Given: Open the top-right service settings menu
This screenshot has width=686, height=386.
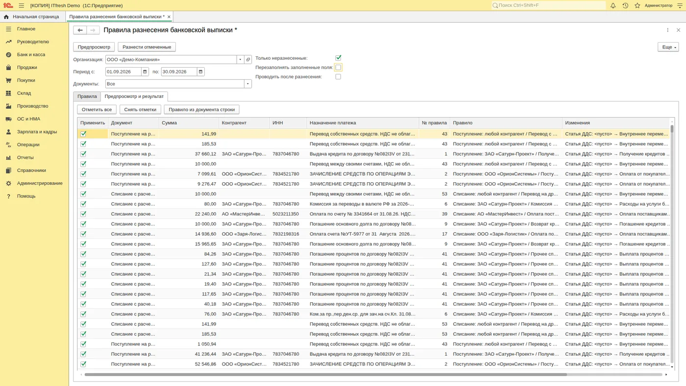Looking at the screenshot, I should pos(680,5).
